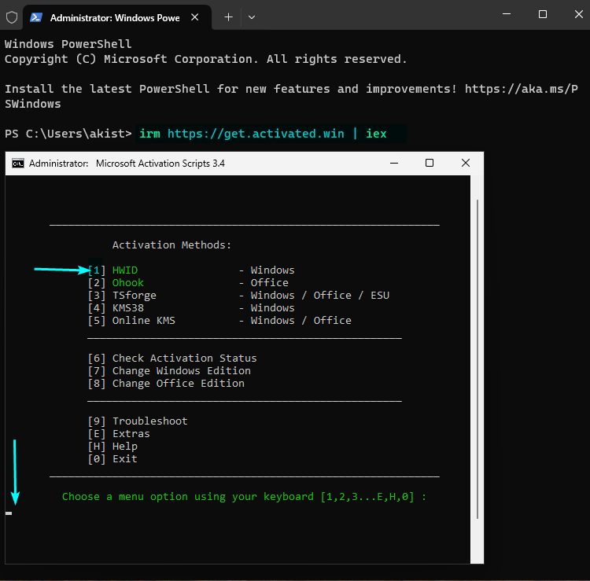The width and height of the screenshot is (590, 581).
Task: Click the [8] Change Office Edition line
Action: point(166,383)
